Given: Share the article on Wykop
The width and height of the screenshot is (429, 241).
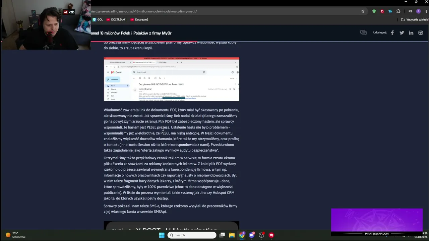Looking at the screenshot, I should point(421,33).
